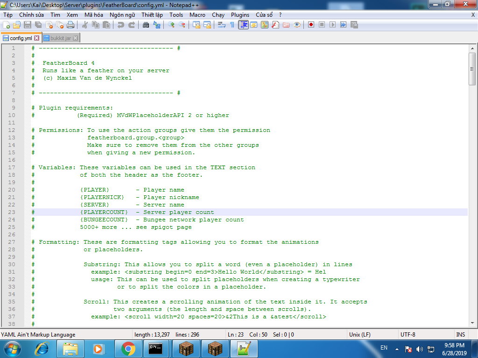Open the Folder as Workspace icon
Image resolution: width=478 pixels, height=358 pixels.
[286, 25]
